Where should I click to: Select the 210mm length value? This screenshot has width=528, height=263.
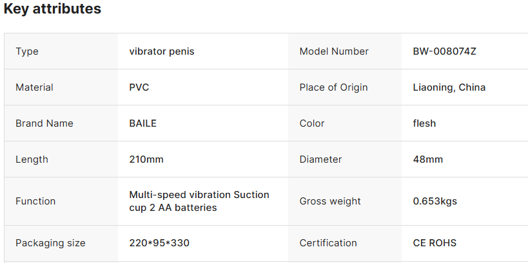[146, 159]
